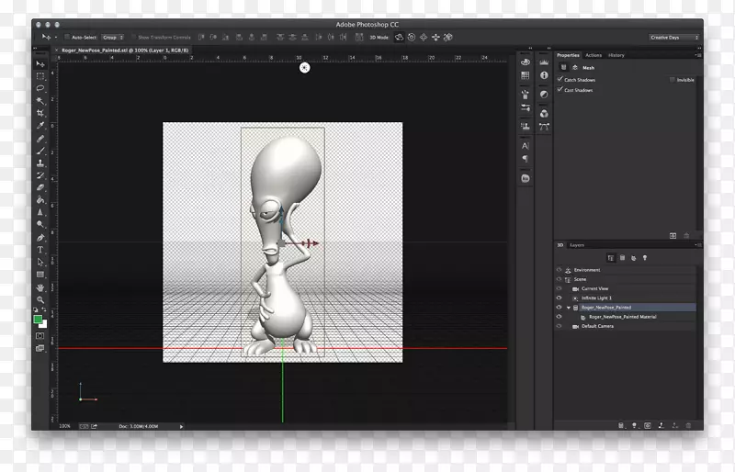Toggle visibility of Environment row
The image size is (735, 472).
point(559,269)
